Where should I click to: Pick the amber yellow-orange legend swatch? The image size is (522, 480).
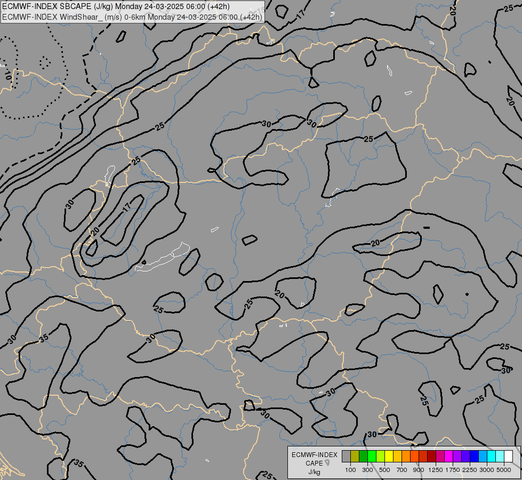pyautogui.click(x=397, y=456)
